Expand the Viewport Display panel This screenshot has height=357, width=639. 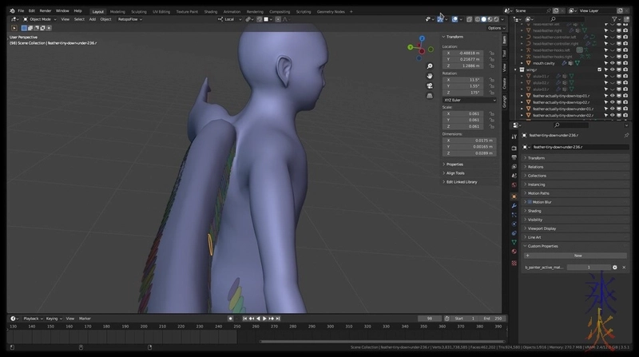click(543, 228)
